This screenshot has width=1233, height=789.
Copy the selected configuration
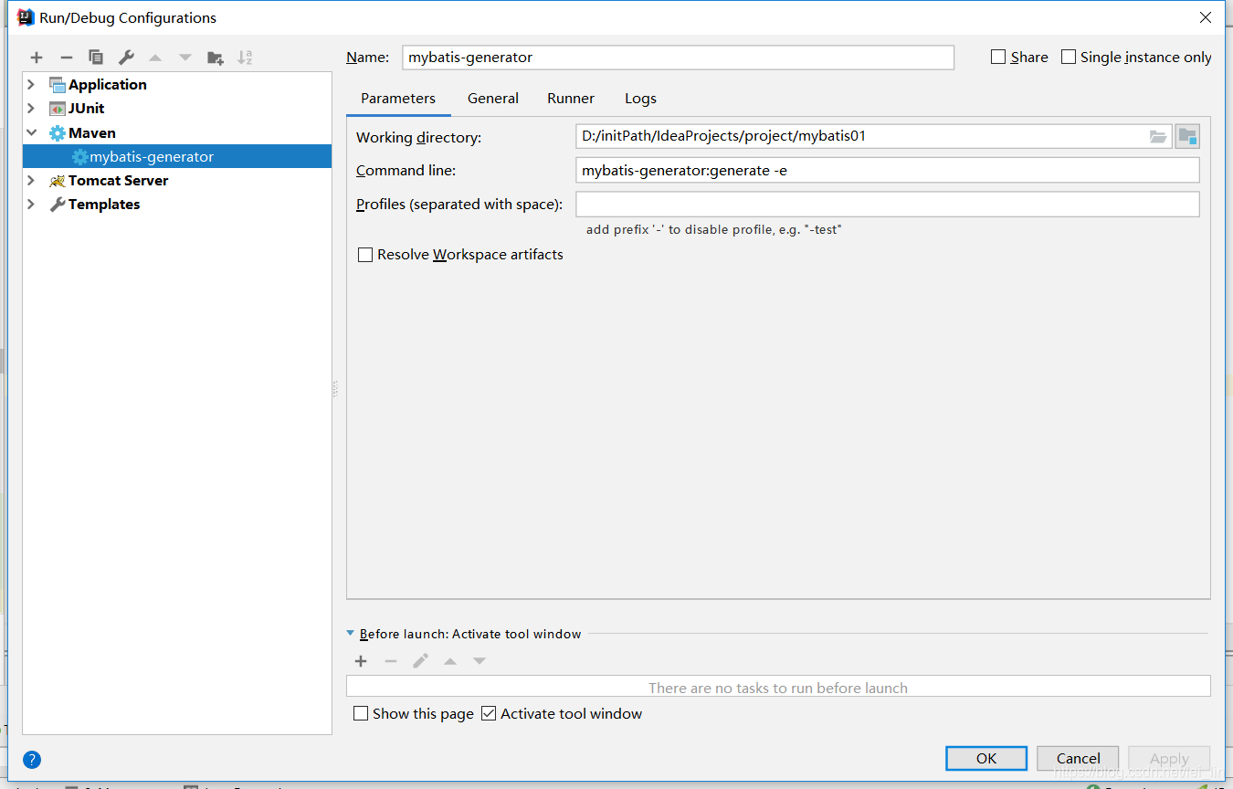96,58
